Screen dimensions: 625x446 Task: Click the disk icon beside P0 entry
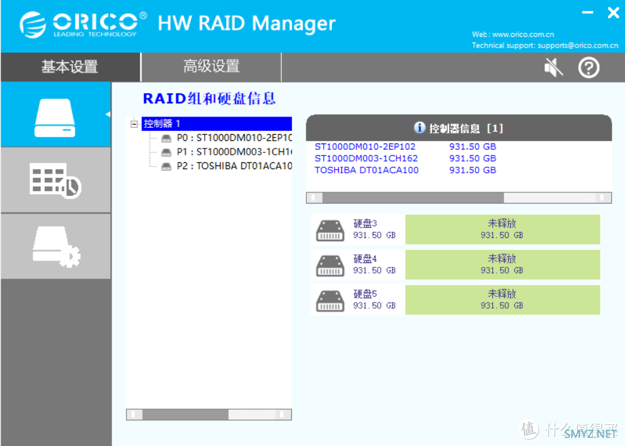[x=166, y=138]
